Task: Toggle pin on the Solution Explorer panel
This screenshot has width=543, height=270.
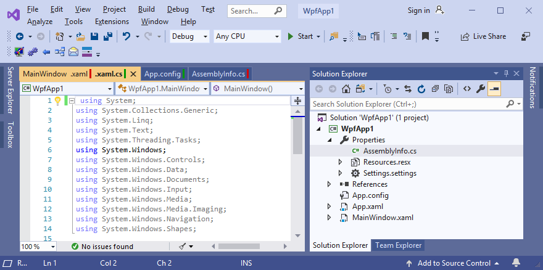Action: 507,74
